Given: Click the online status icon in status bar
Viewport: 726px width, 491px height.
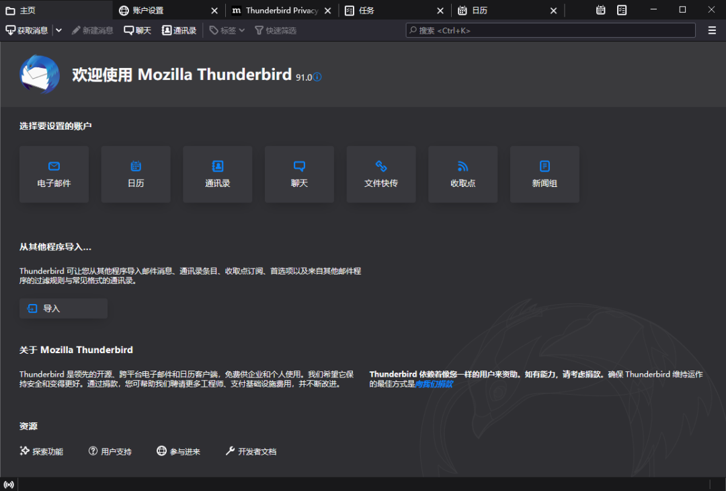Looking at the screenshot, I should [x=9, y=484].
